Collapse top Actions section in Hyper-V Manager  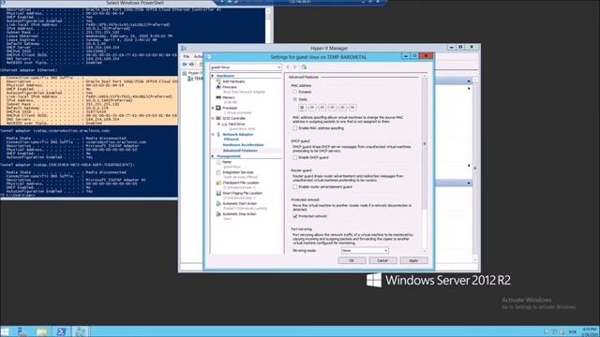tap(469, 81)
